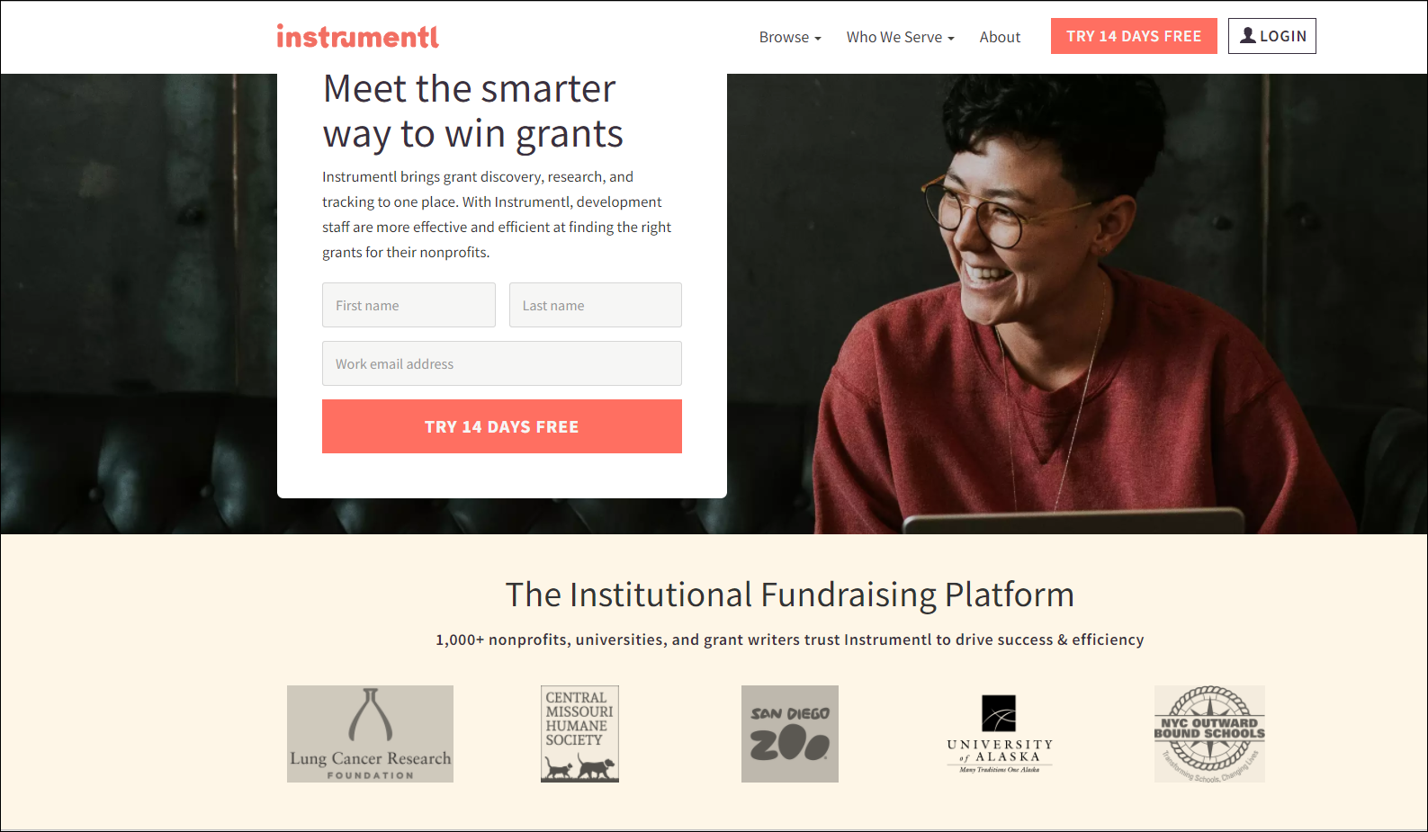This screenshot has height=832, width=1428.
Task: Submit the form with Try 14 Days Free
Action: (502, 426)
